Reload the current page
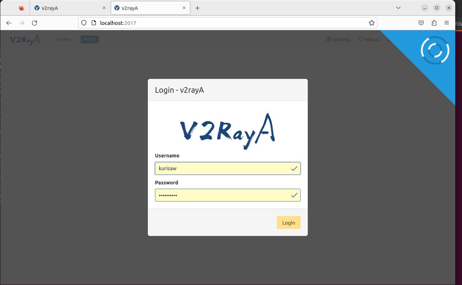462x285 pixels. pos(34,23)
